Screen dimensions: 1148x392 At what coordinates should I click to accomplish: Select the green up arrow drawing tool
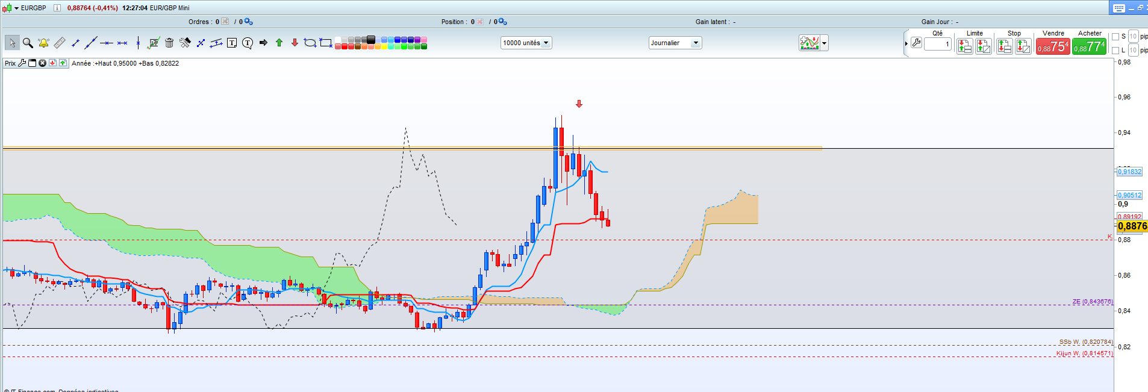pyautogui.click(x=279, y=43)
